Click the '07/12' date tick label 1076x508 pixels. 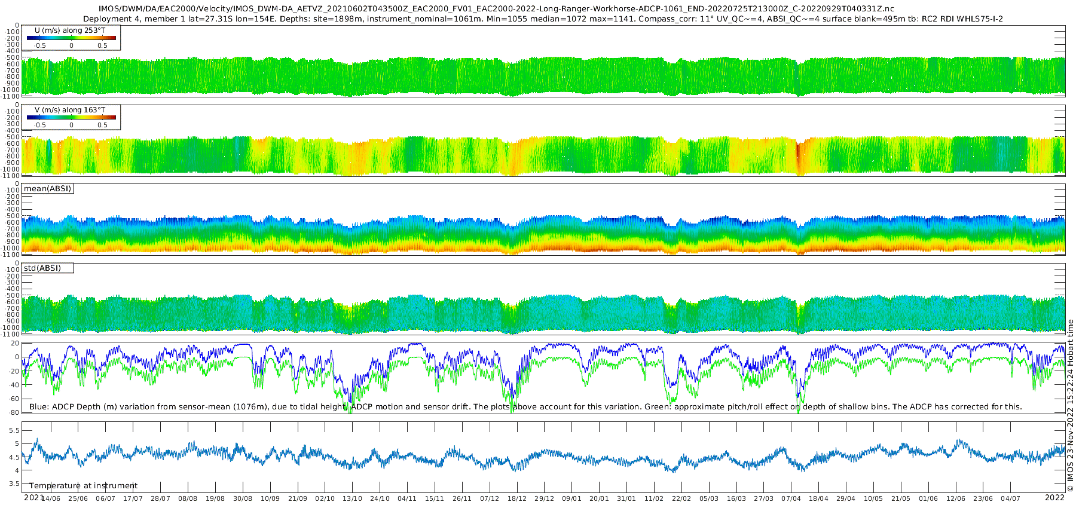click(x=490, y=498)
